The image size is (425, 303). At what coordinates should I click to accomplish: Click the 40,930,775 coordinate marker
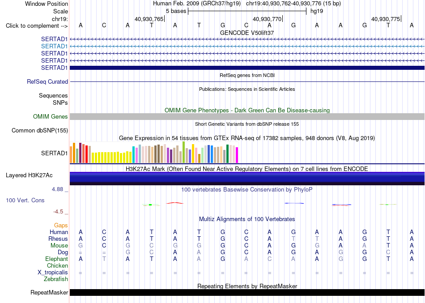pos(386,19)
